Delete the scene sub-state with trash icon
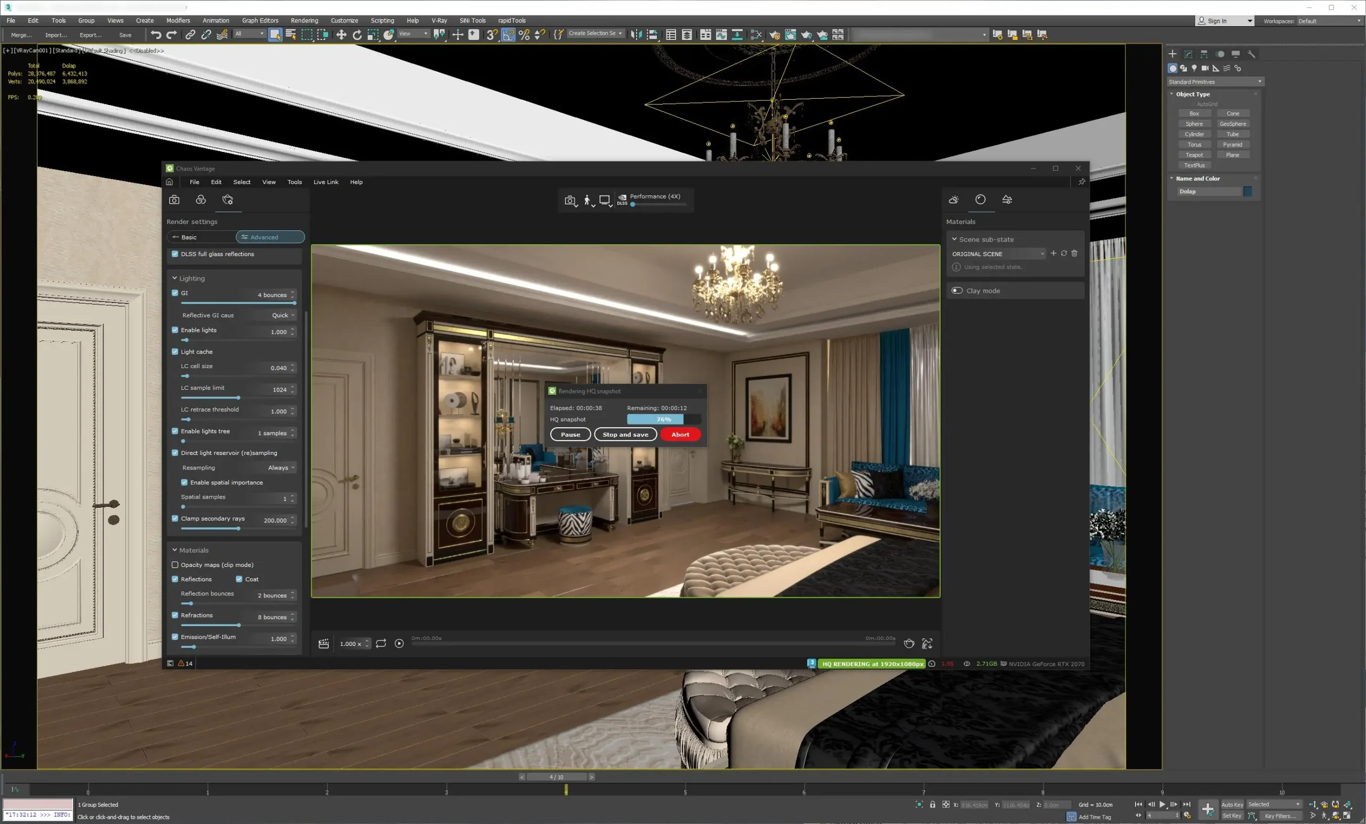1366x824 pixels. pyautogui.click(x=1075, y=253)
